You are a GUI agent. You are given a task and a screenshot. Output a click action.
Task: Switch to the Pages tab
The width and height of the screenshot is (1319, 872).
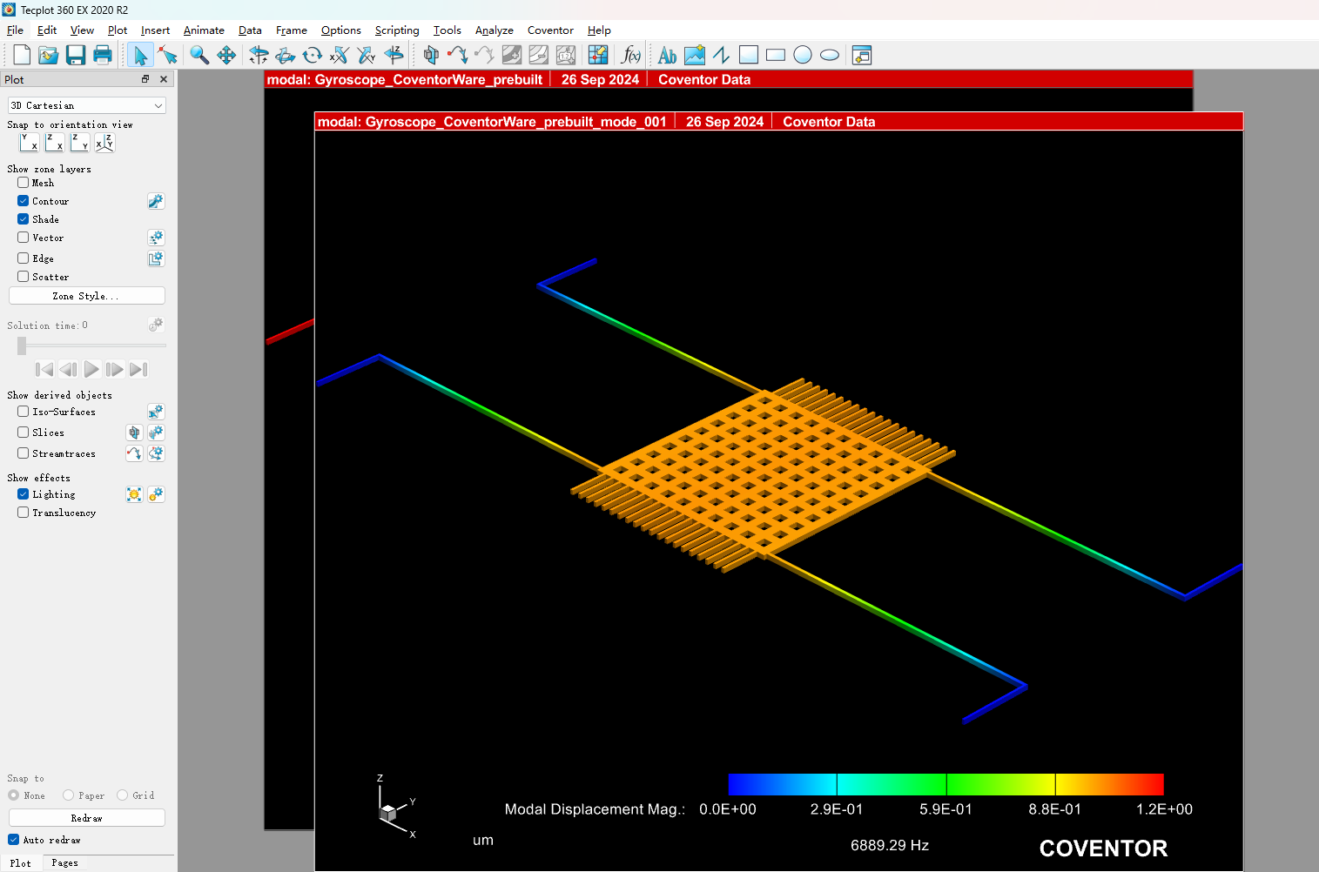64,862
